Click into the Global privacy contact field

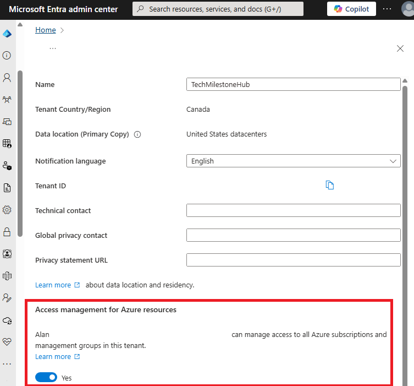(294, 235)
